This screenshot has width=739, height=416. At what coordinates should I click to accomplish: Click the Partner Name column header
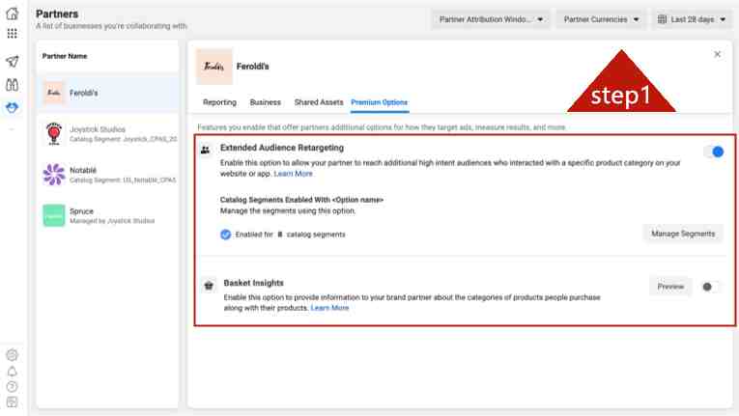pyautogui.click(x=65, y=56)
